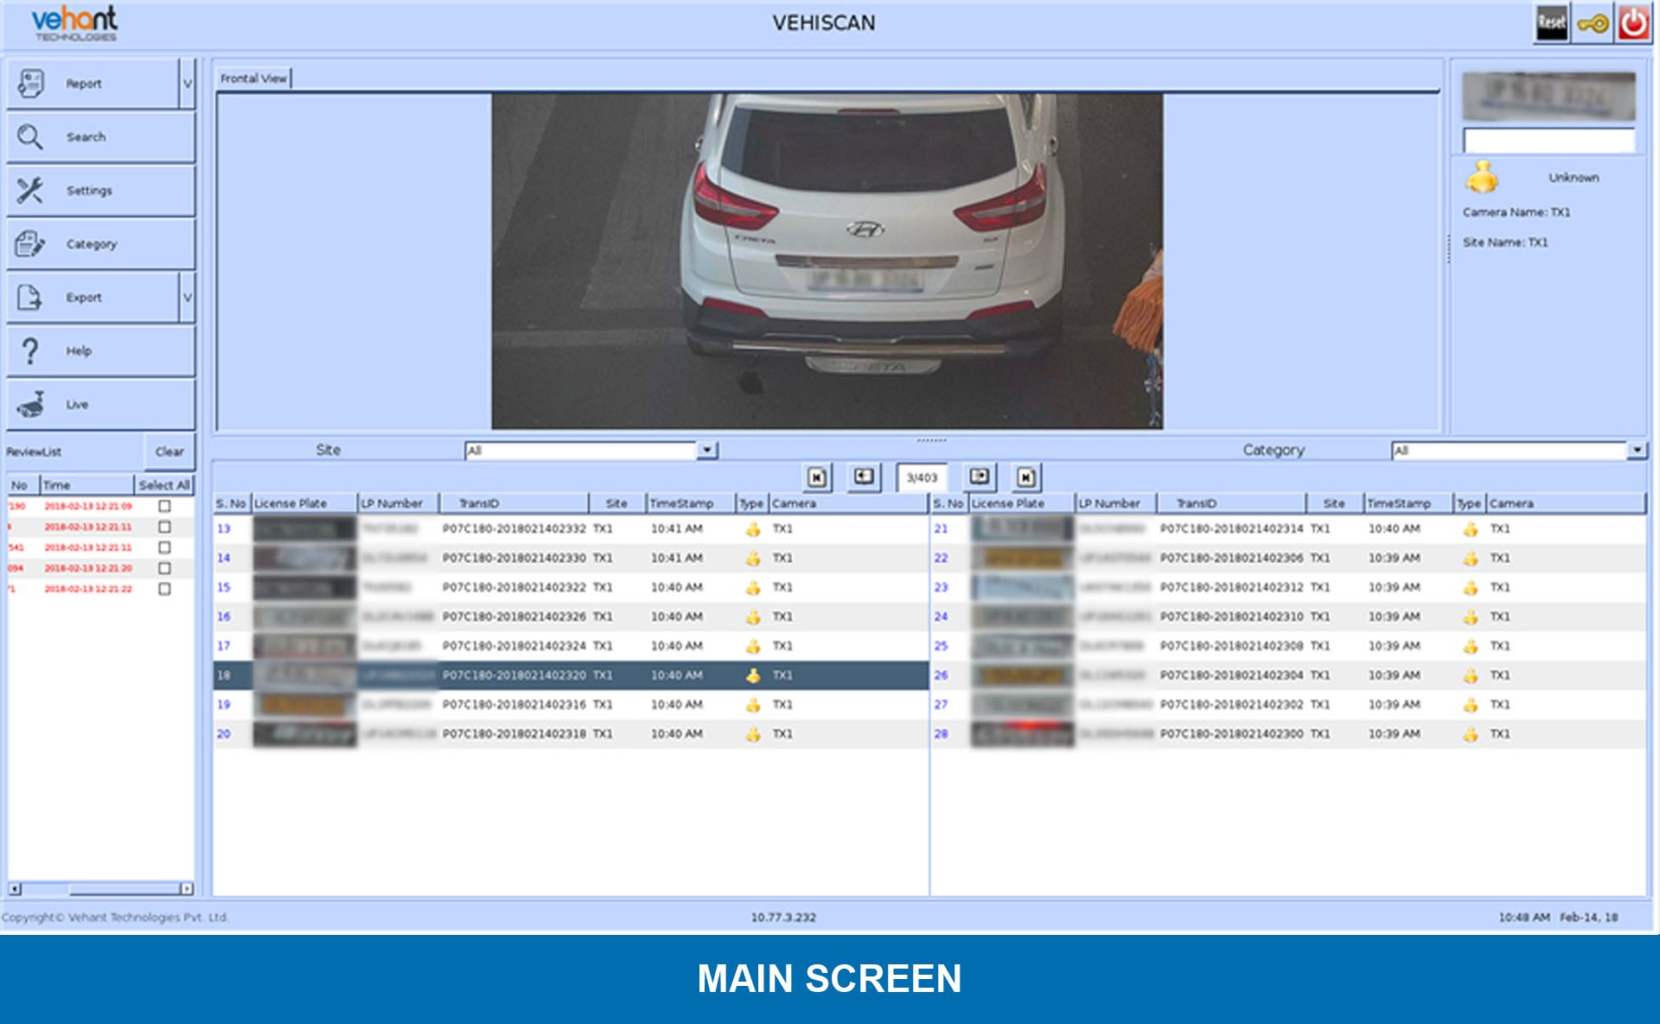Click type icon in row 17
Viewport: 1660px width, 1024px height.
coord(753,646)
